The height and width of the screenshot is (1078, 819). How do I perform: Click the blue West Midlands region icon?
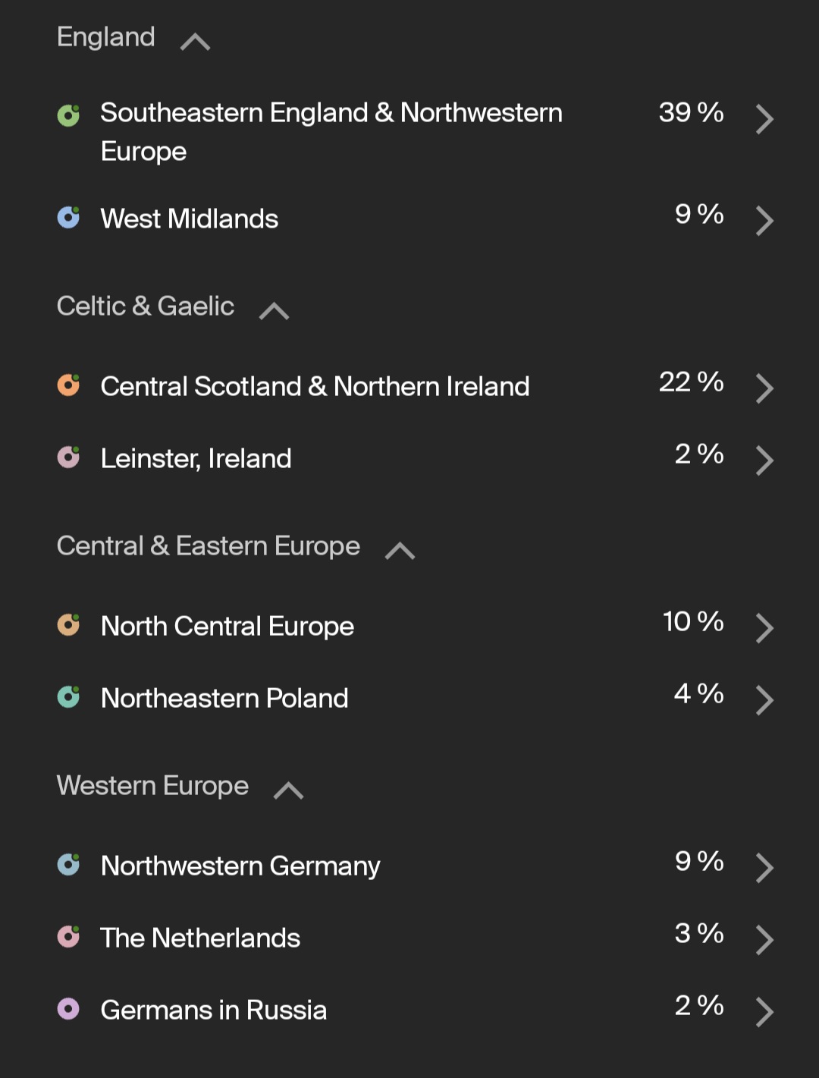coord(68,218)
